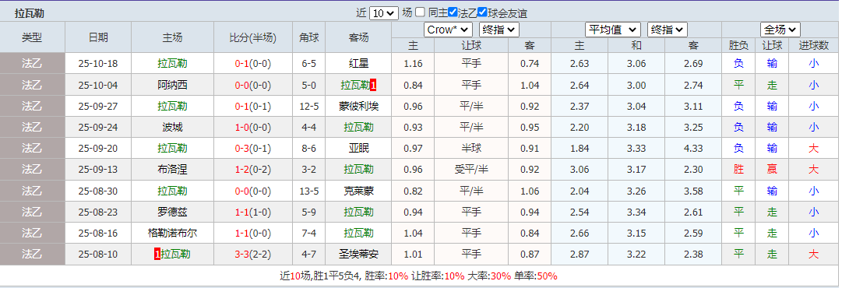Viewport: 842px width, 288px height.
Task: Open the 克莱蒙 team link
Action: click(358, 191)
